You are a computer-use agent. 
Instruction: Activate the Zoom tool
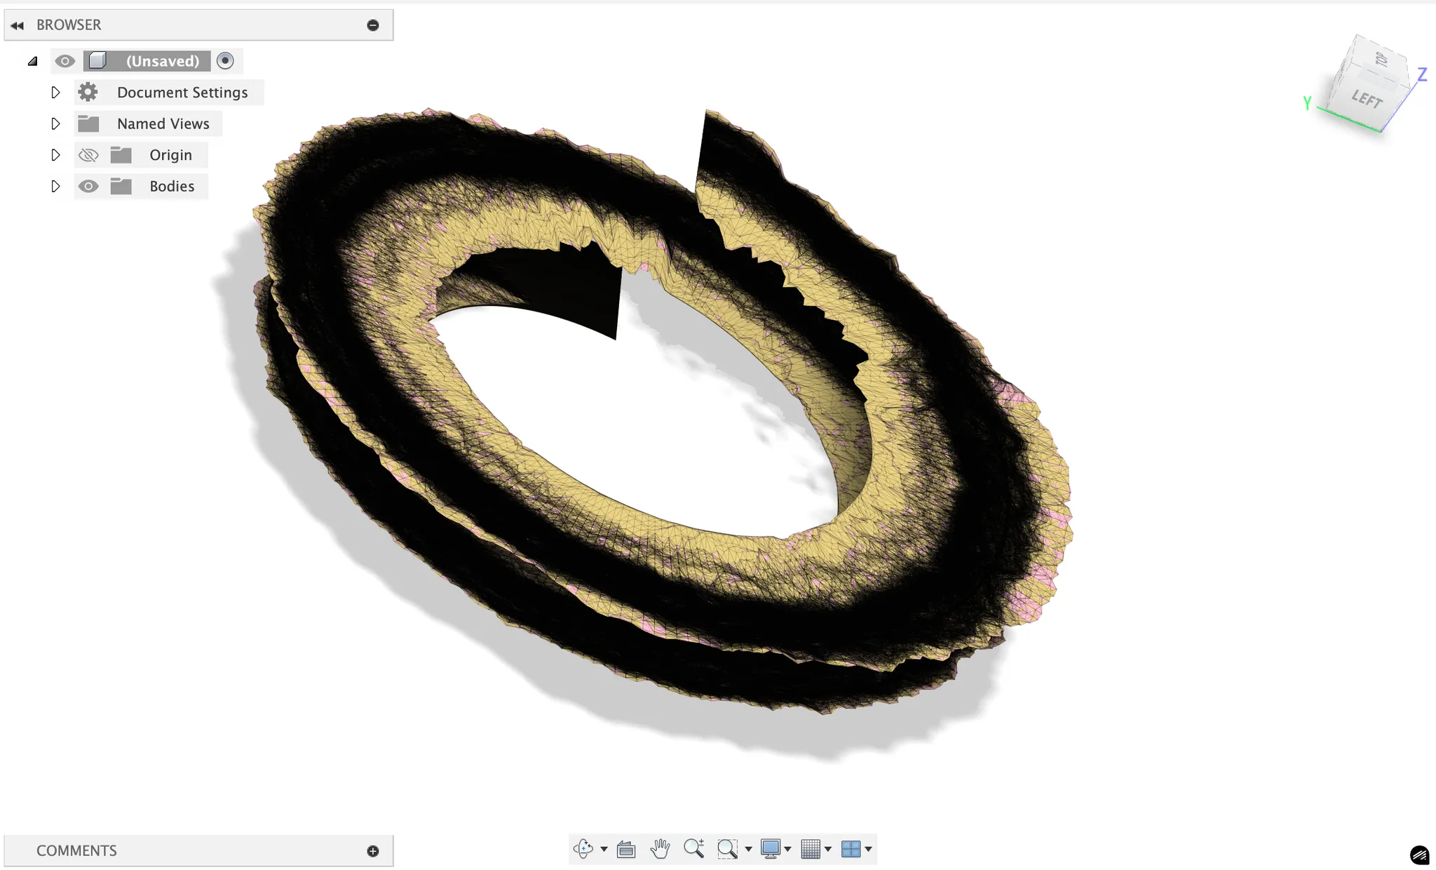[x=694, y=849]
